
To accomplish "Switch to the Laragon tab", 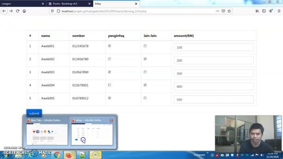I will (x=23, y=4).
